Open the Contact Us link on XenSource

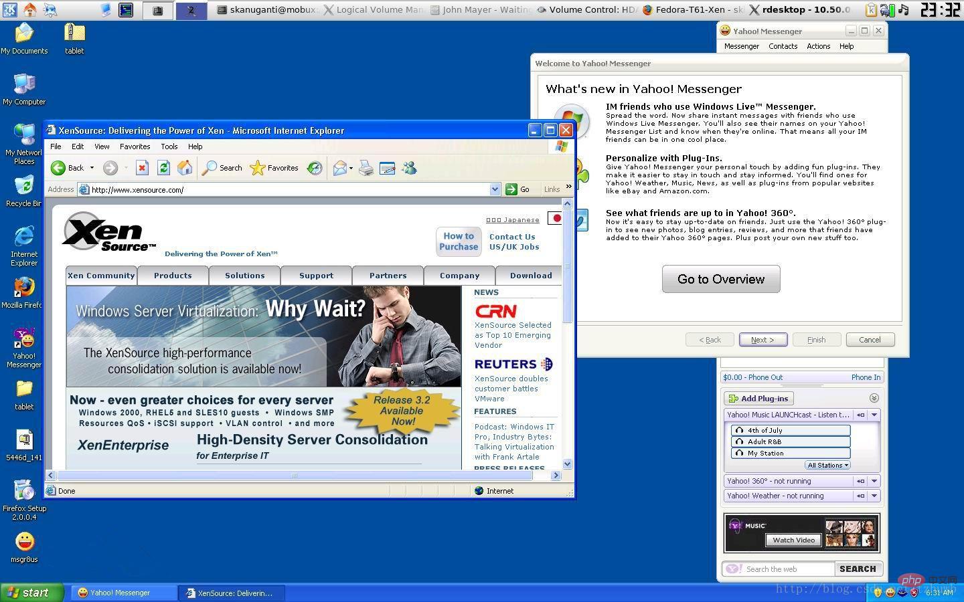pos(512,237)
